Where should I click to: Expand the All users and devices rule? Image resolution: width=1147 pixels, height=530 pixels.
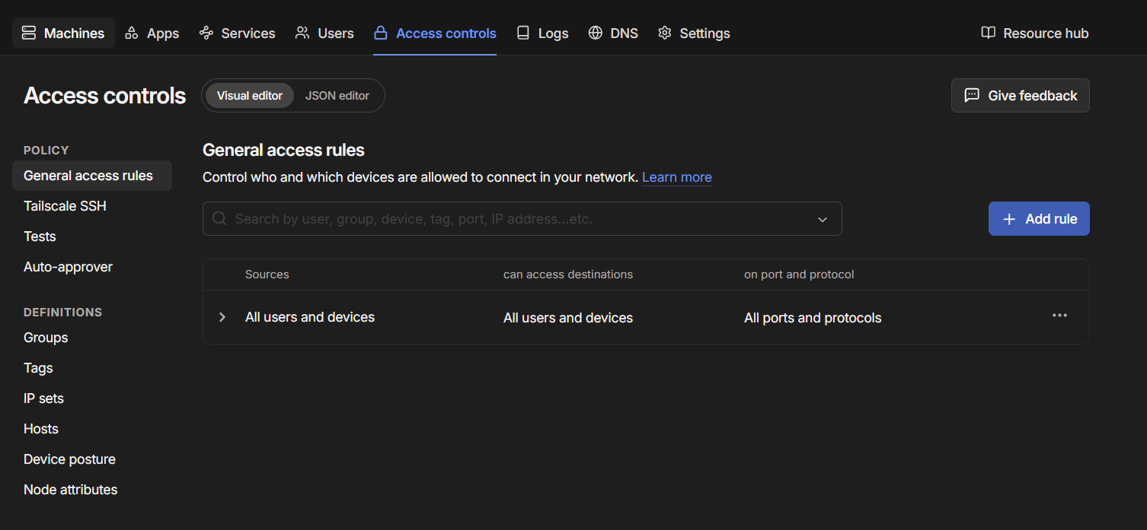[222, 317]
